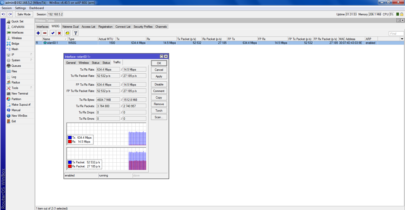Switch to Registration tab
The width and height of the screenshot is (405, 210).
pyautogui.click(x=105, y=27)
